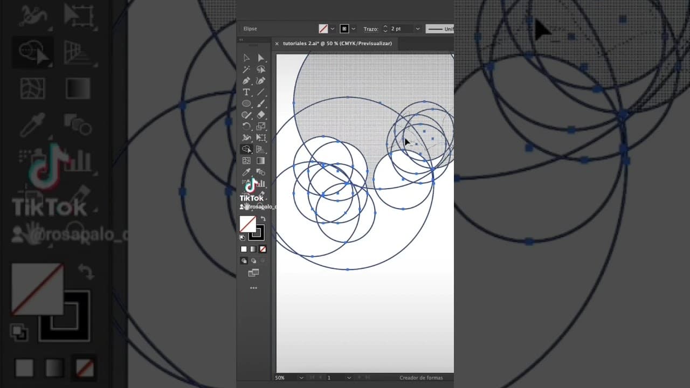The height and width of the screenshot is (388, 690).
Task: Click Creador de formas status text
Action: [x=421, y=378]
